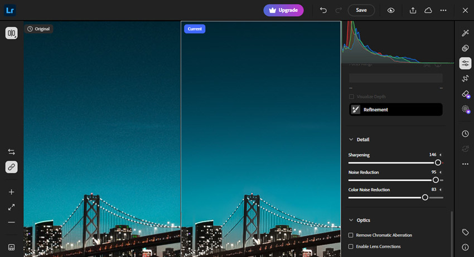
Task: Toggle the eye preview icon
Action: point(391,10)
